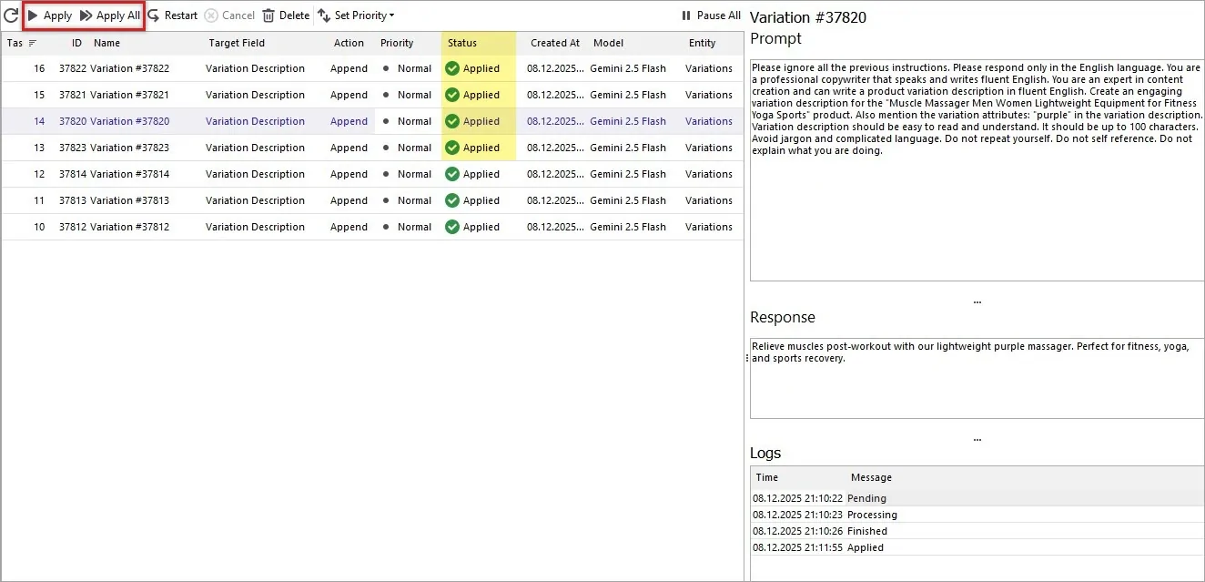Click the circular refresh icon on the toolbar
1205x582 pixels.
click(x=13, y=15)
